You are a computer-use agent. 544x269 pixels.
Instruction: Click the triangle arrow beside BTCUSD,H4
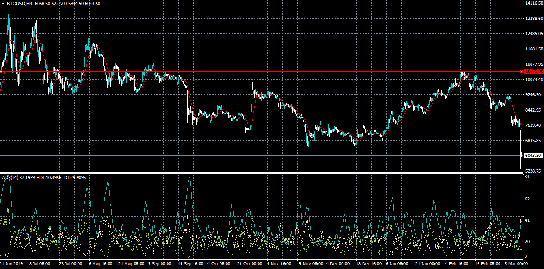(x=3, y=4)
